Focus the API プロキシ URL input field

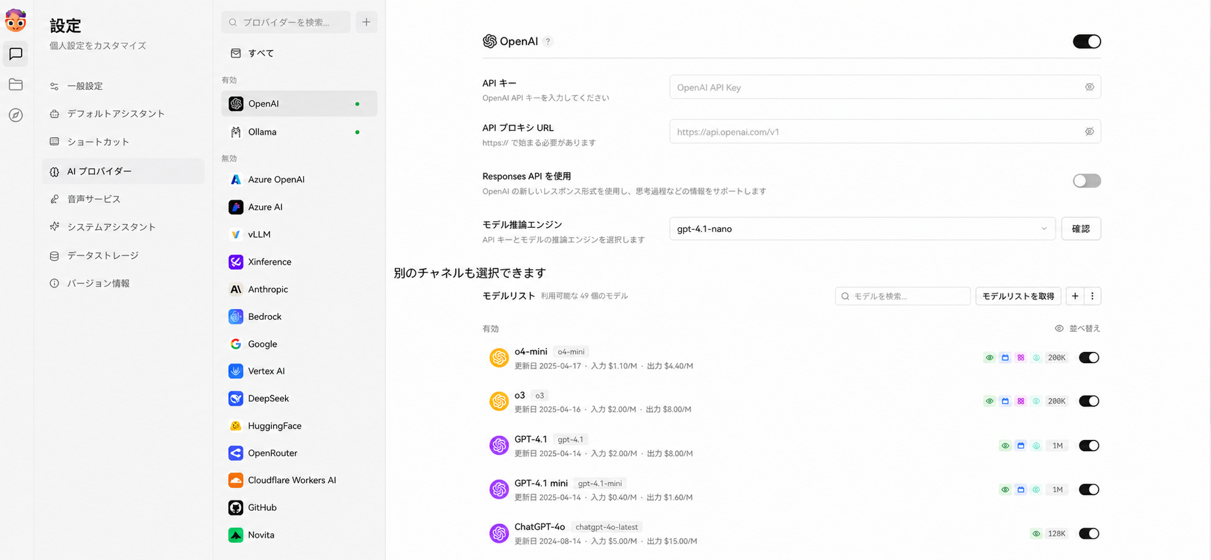885,132
